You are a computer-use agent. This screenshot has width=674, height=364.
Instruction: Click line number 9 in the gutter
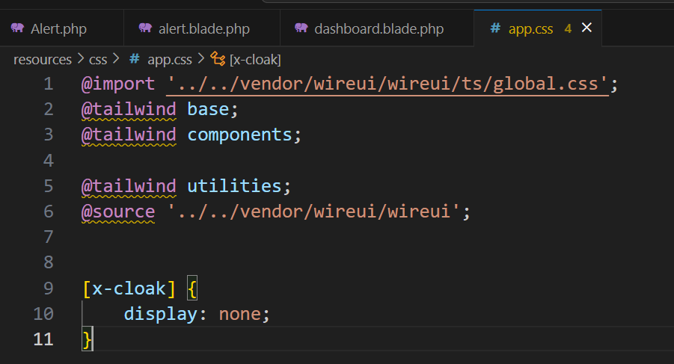(x=48, y=288)
